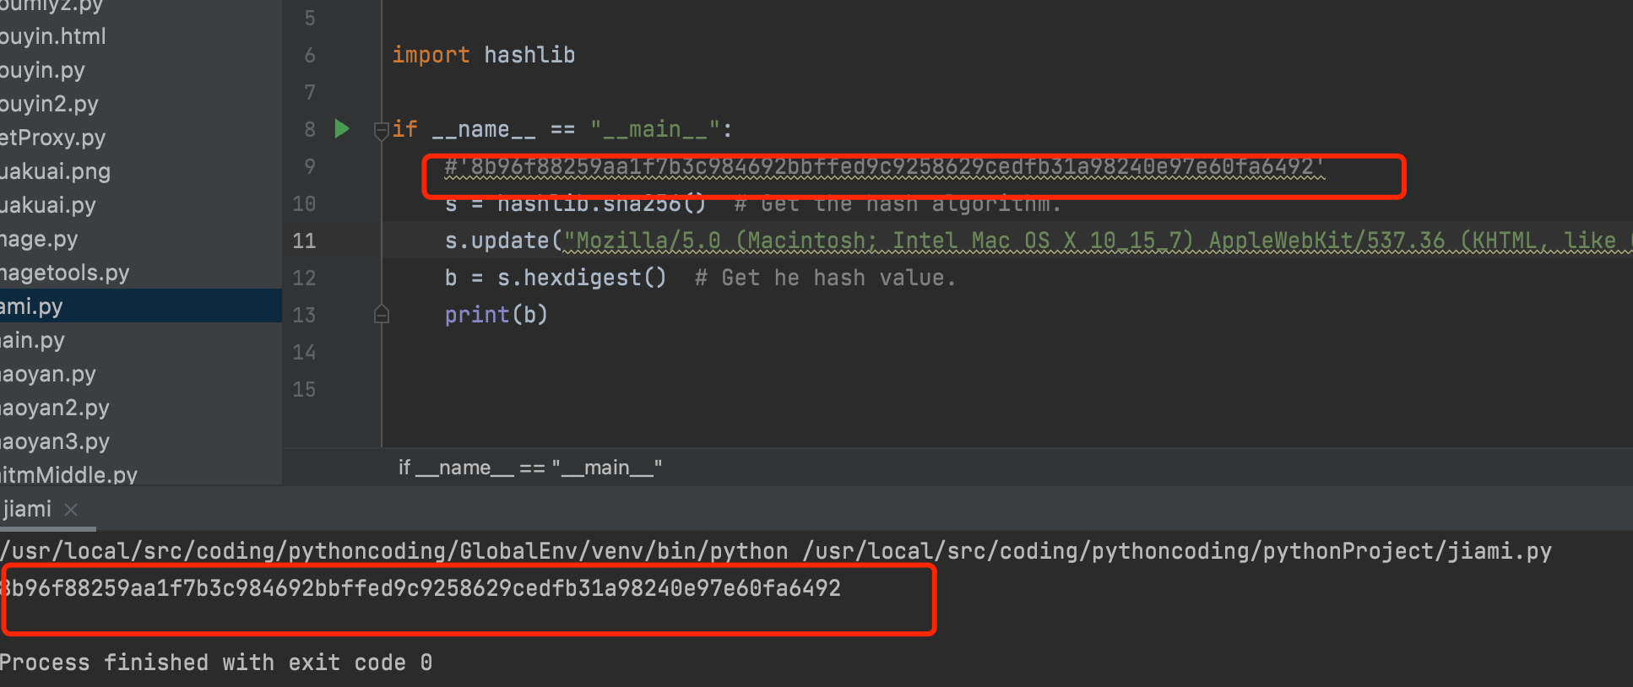Viewport: 1633px width, 687px height.
Task: Click the print(b) statement
Action: click(x=496, y=315)
